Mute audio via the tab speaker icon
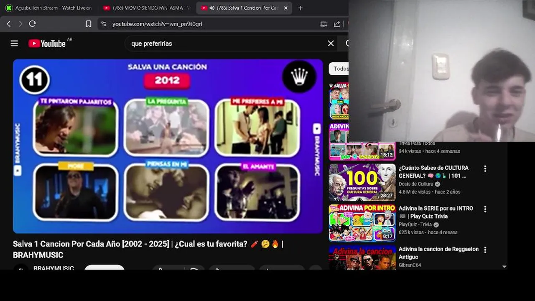The height and width of the screenshot is (301, 535). click(212, 8)
